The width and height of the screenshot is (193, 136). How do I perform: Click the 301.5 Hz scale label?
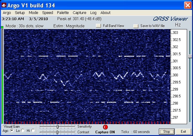point(177,54)
